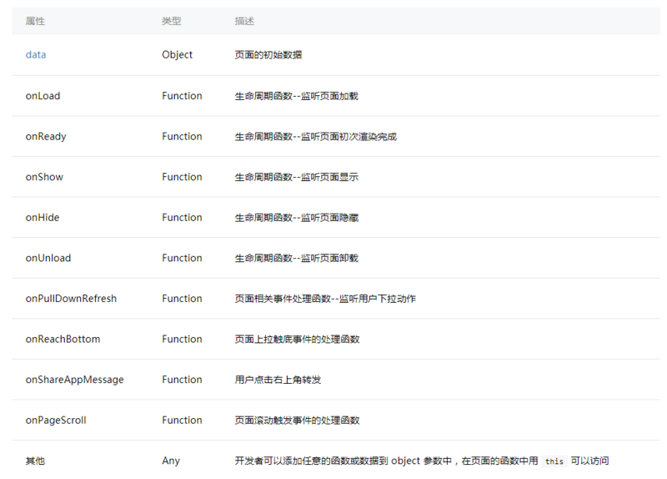Click the Object type in data row
Screen dimensions: 667x479
(177, 55)
